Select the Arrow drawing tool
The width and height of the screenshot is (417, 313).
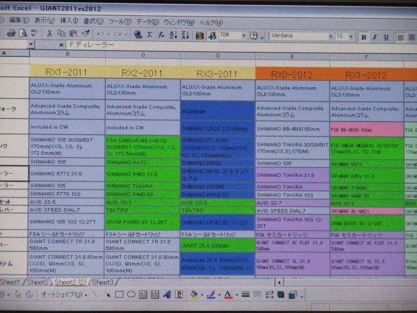pyautogui.click(x=107, y=294)
